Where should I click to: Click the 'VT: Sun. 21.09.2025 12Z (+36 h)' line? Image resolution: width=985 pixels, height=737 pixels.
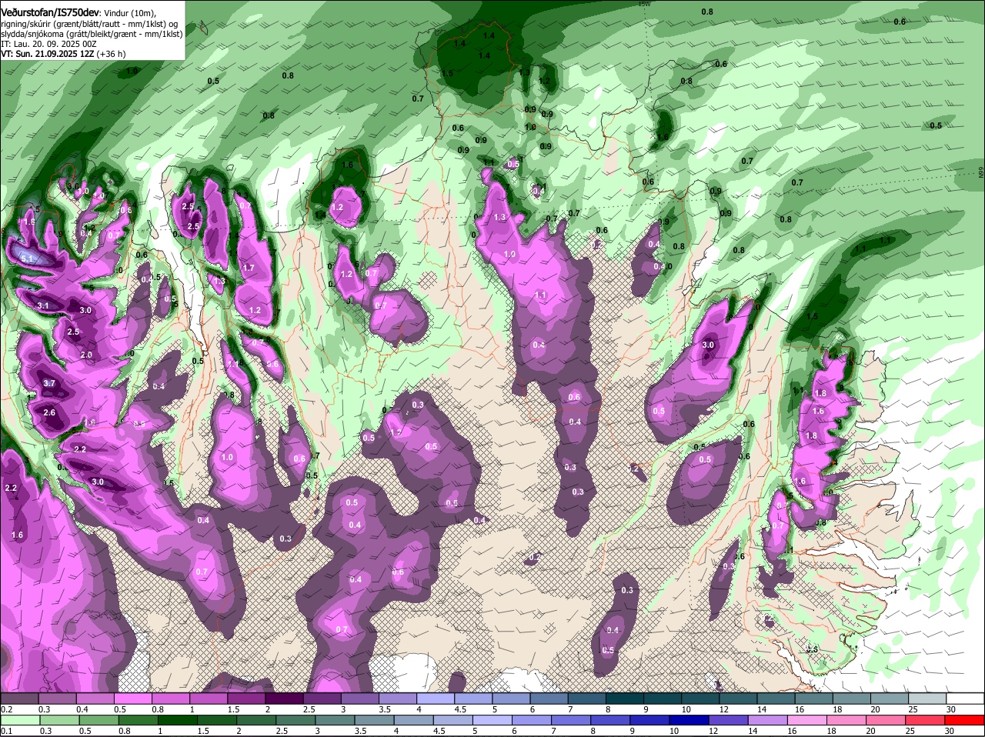(63, 54)
